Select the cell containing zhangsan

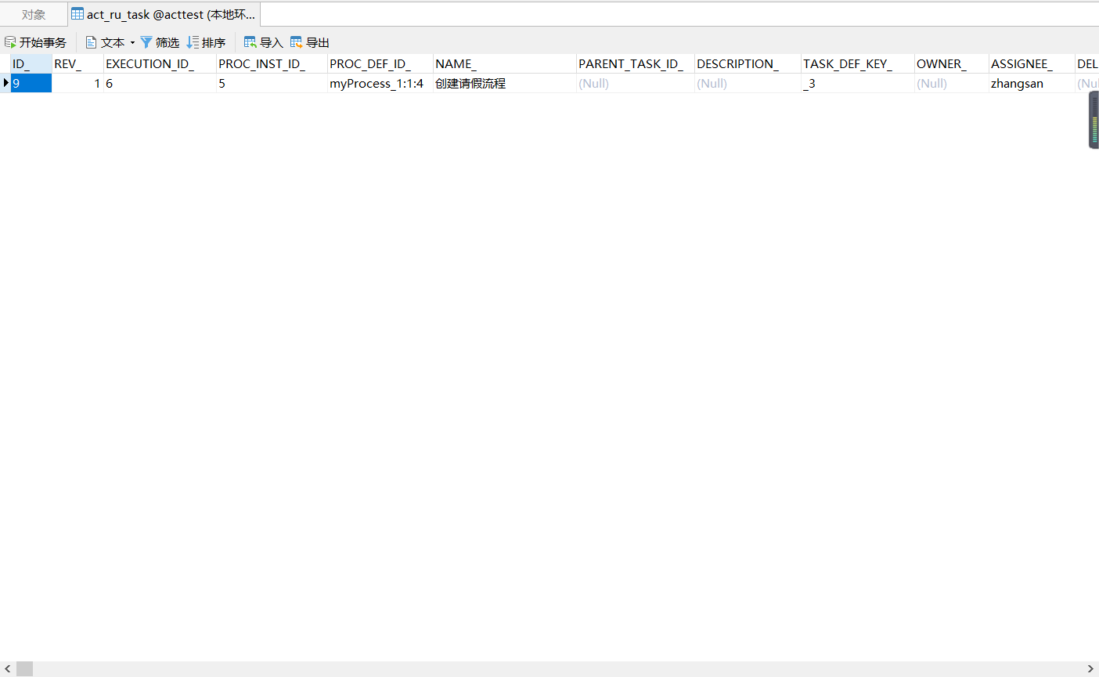[x=1018, y=83]
